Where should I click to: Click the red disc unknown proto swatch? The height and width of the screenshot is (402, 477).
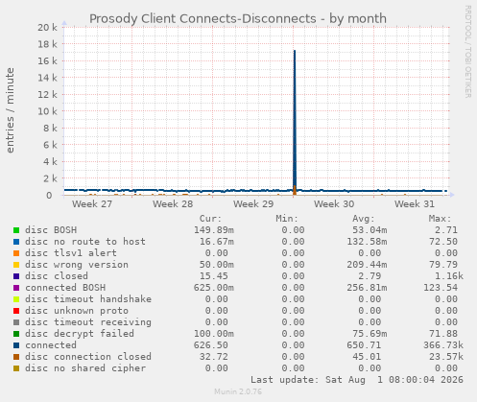click(x=16, y=311)
